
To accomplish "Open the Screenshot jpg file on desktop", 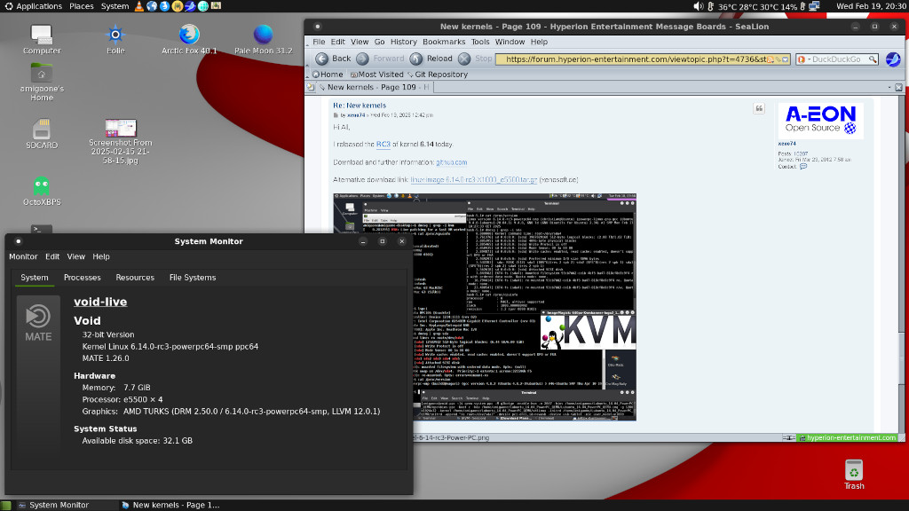I will coord(121,142).
